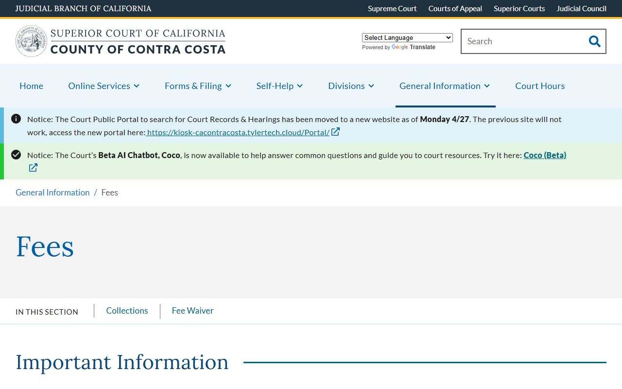This screenshot has width=622, height=389.
Task: Open the kiosk portal URL link
Action: point(238,132)
